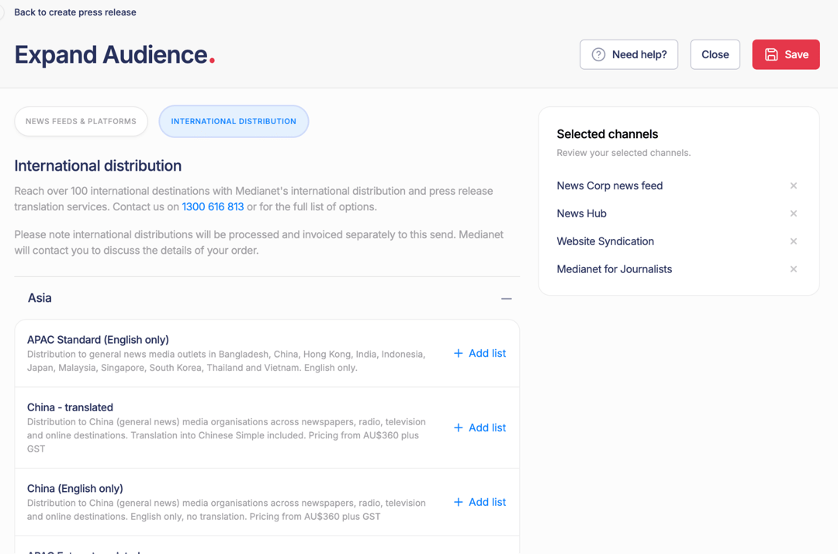Image resolution: width=838 pixels, height=554 pixels.
Task: Click plus icon for China - translated
Action: 458,428
